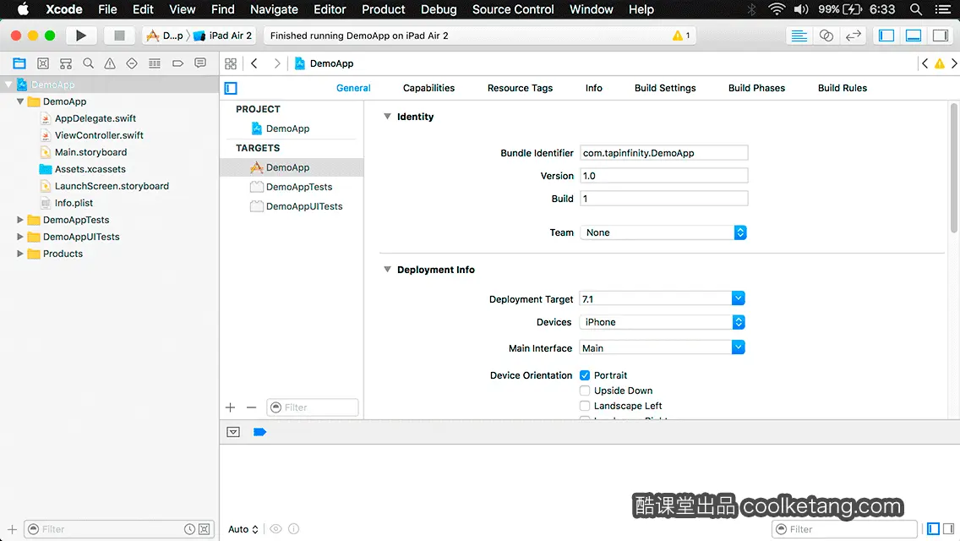Open the Devices popup set to iPhone

663,322
